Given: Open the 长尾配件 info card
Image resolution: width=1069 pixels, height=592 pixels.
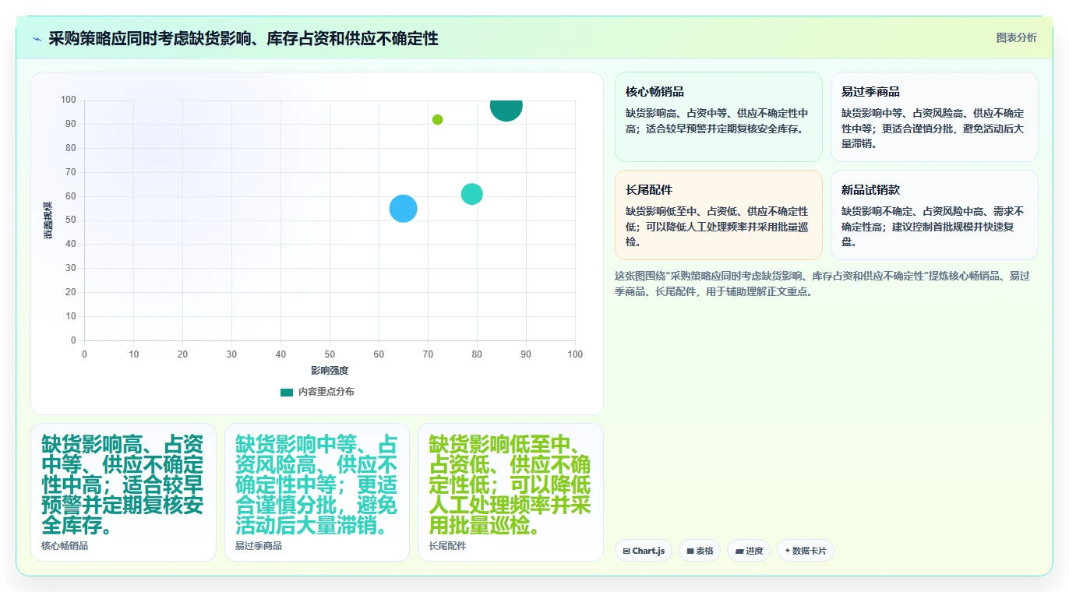Looking at the screenshot, I should pyautogui.click(x=718, y=215).
